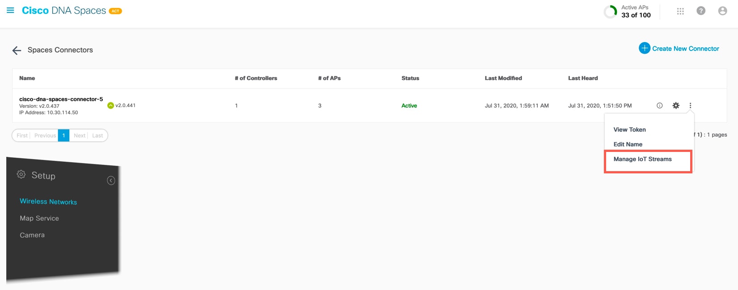This screenshot has height=290, width=738.
Task: Go back using the arrow beside Spaces Connectors
Action: pyautogui.click(x=17, y=50)
